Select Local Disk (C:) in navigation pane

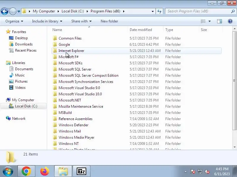[x=23, y=106]
